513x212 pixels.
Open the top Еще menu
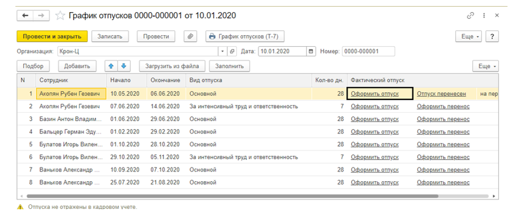tap(469, 37)
